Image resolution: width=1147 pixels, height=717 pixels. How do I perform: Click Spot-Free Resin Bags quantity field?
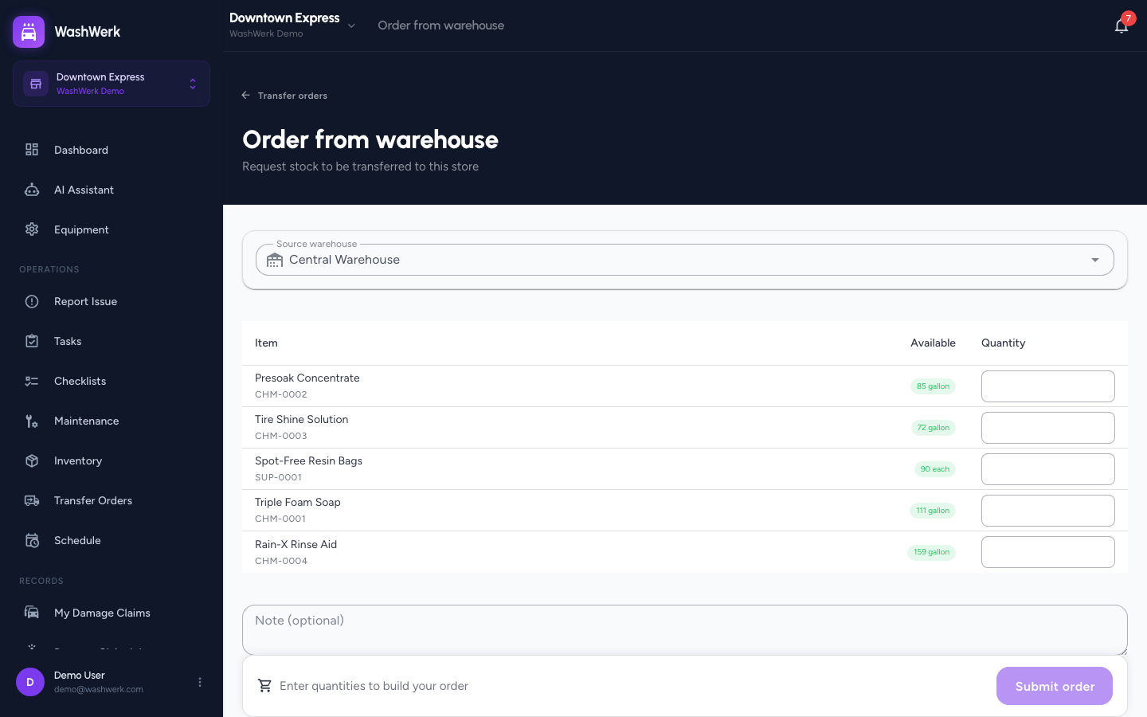(1048, 469)
